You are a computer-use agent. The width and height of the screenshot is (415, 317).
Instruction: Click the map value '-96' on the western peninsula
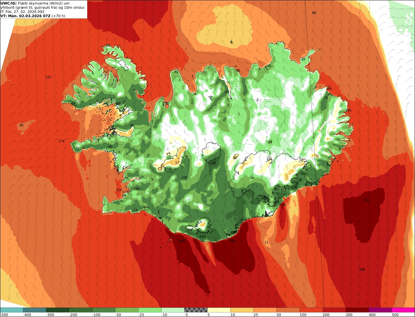click(x=110, y=147)
